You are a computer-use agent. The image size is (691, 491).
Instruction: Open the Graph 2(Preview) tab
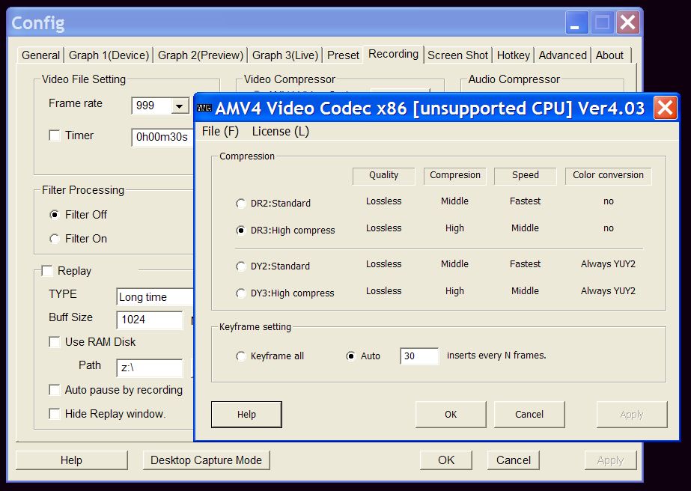tap(201, 55)
